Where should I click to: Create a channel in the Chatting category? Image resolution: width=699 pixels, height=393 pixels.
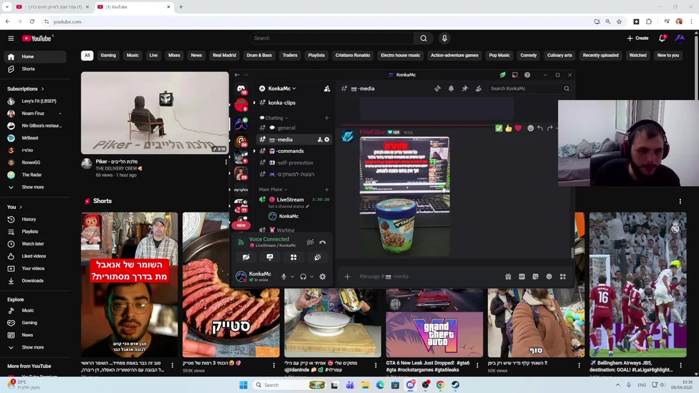(x=327, y=118)
